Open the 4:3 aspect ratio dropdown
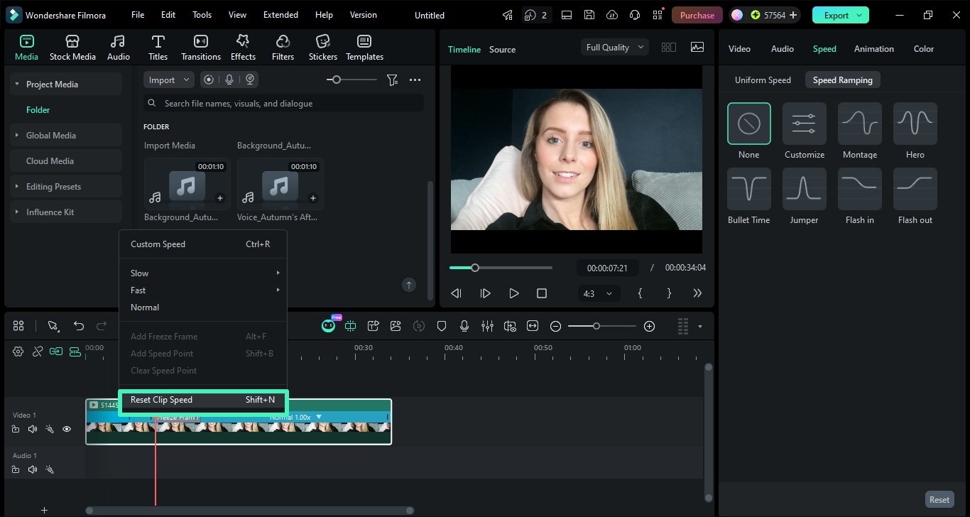 (598, 293)
